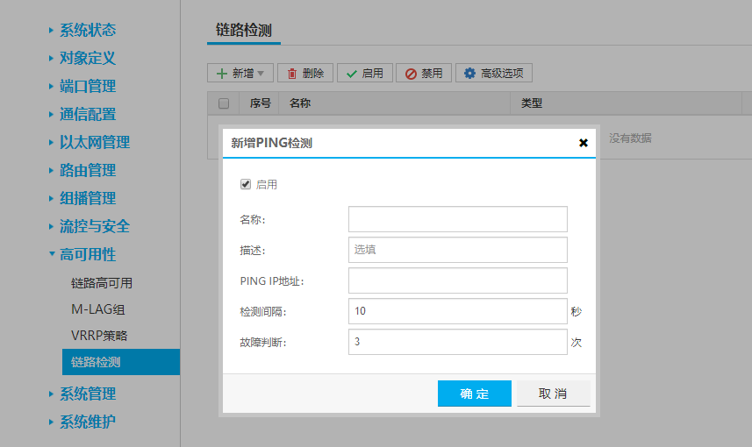The height and width of the screenshot is (447, 752).
Task: Click the red 禁用 prohibit icon
Action: (411, 74)
